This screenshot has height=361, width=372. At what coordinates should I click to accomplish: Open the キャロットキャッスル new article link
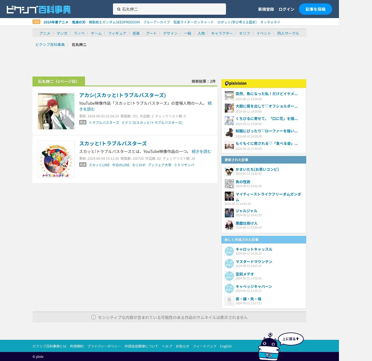[x=254, y=249]
